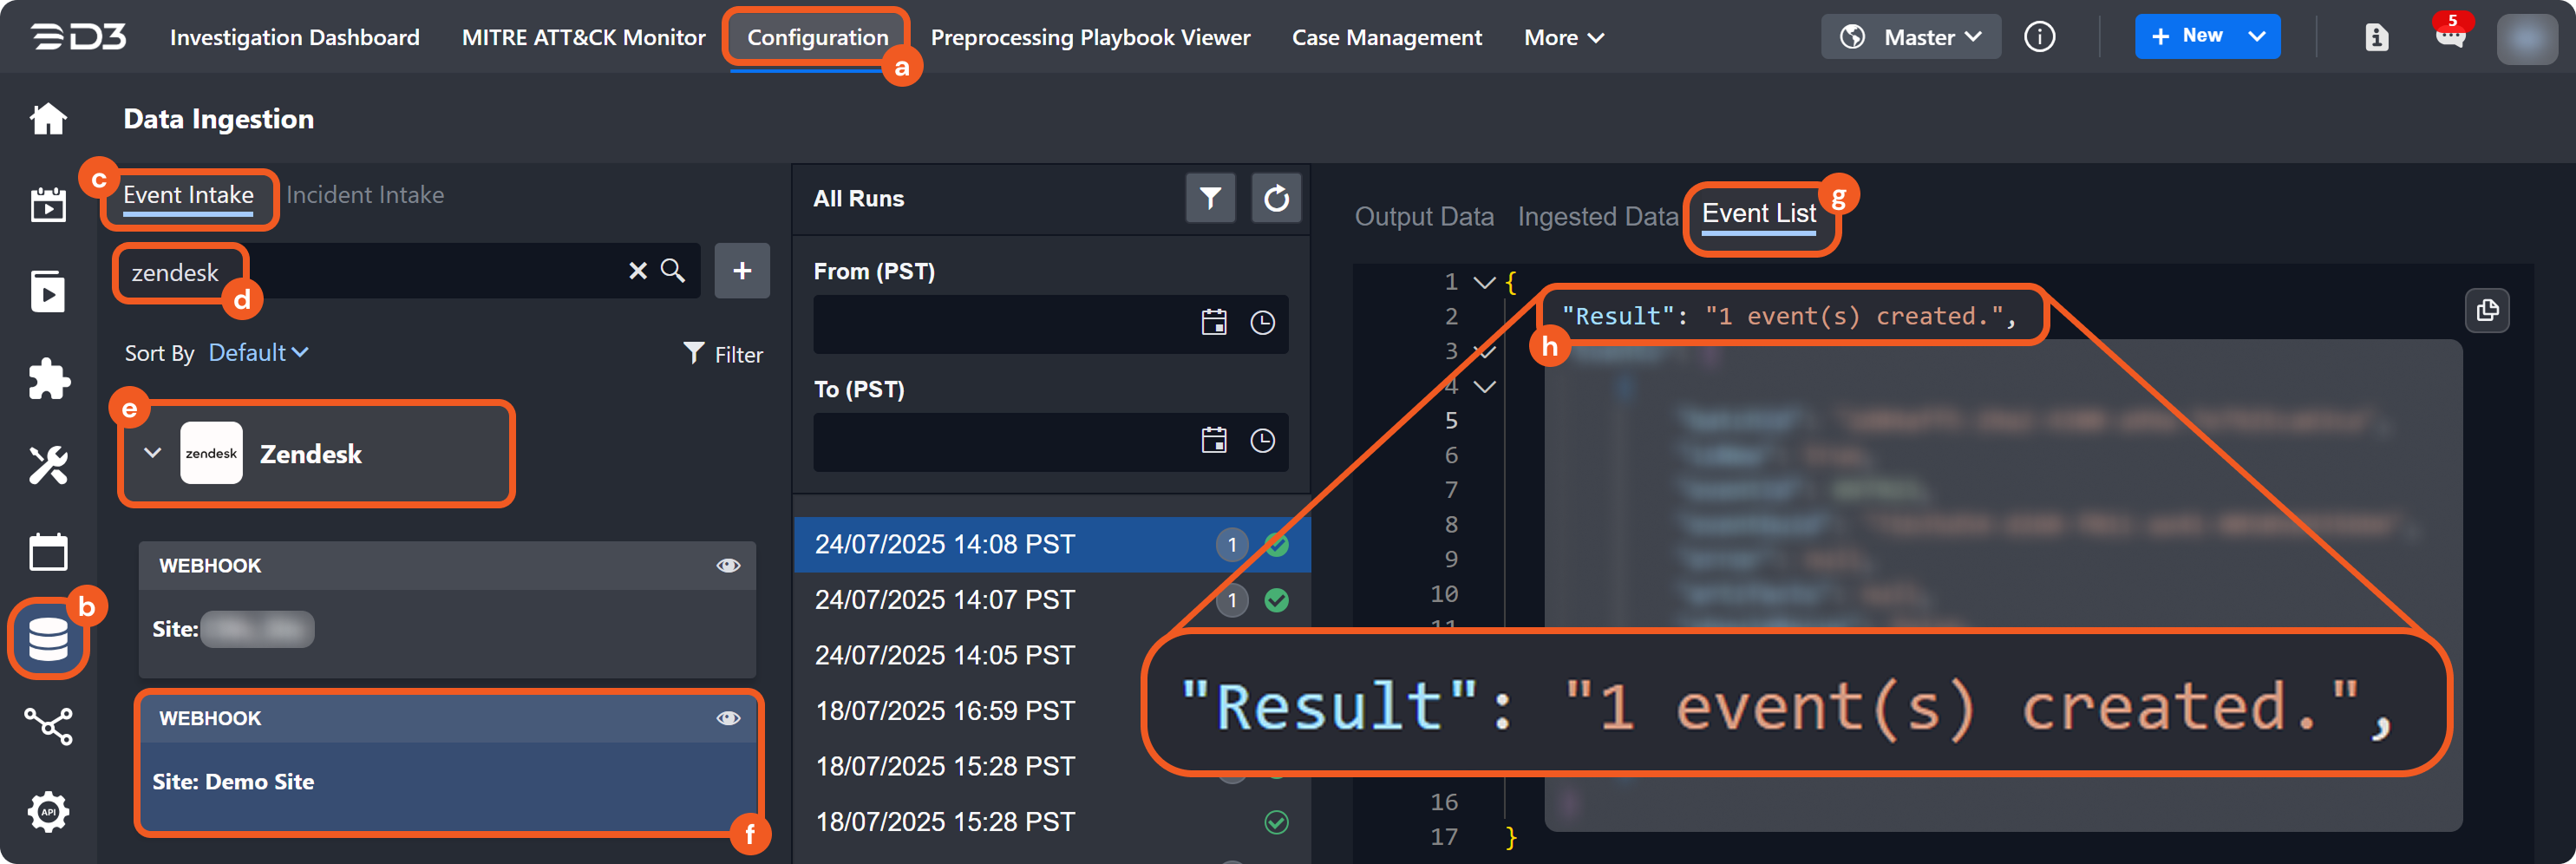Screen dimensions: 2576x864
Task: Expand the More menu in top navigation
Action: click(x=1563, y=38)
